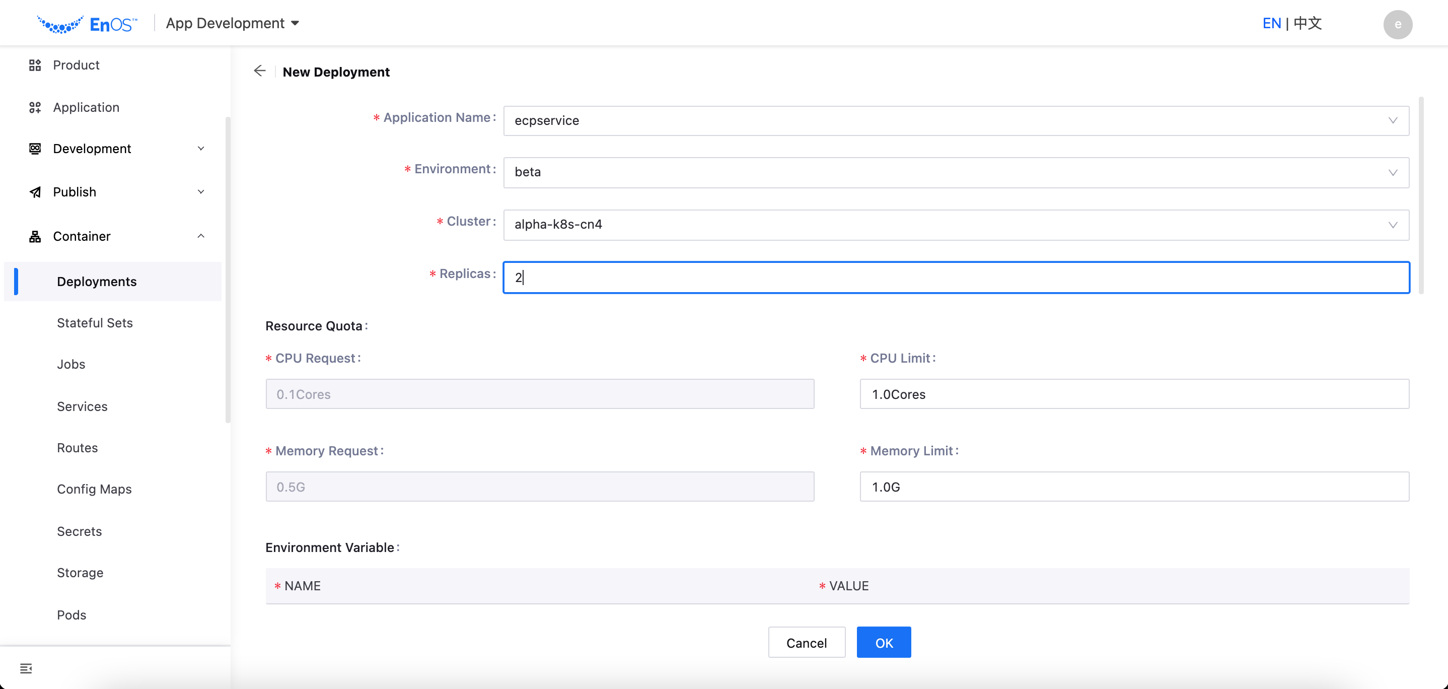Click the Application grid icon in sidebar

tap(34, 107)
